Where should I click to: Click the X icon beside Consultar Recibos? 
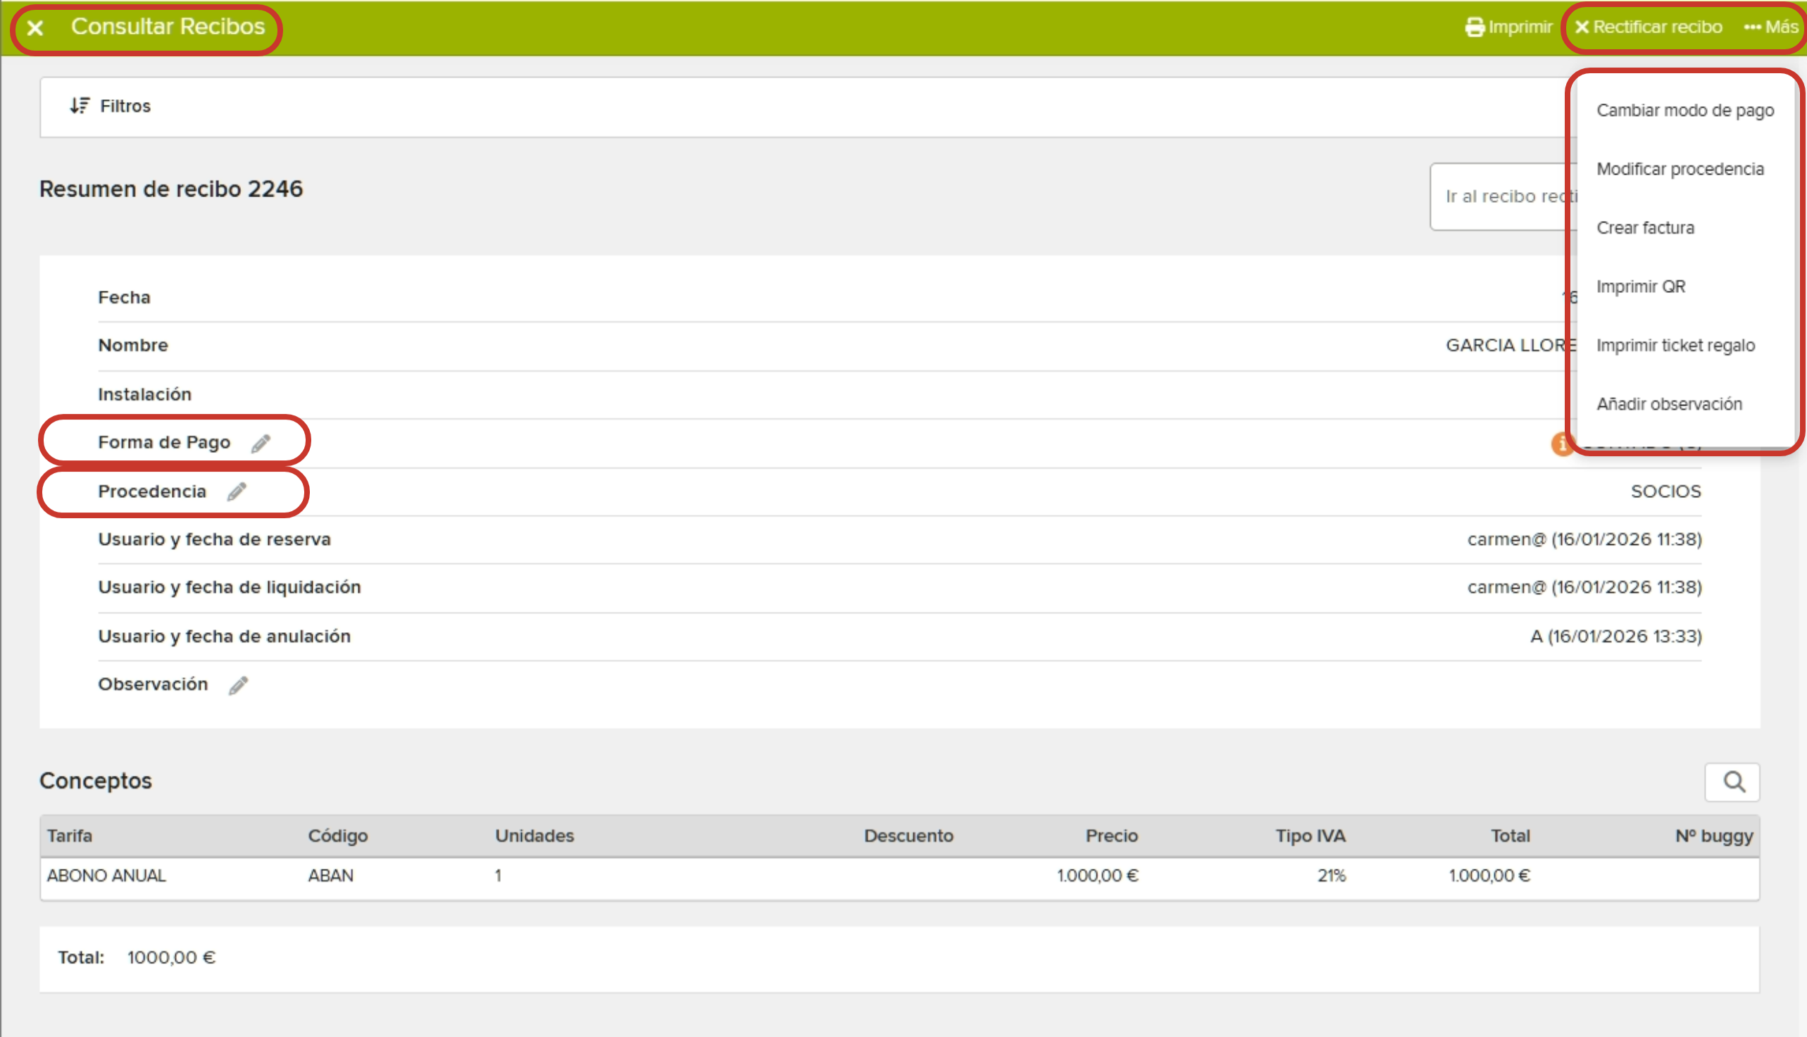click(35, 27)
